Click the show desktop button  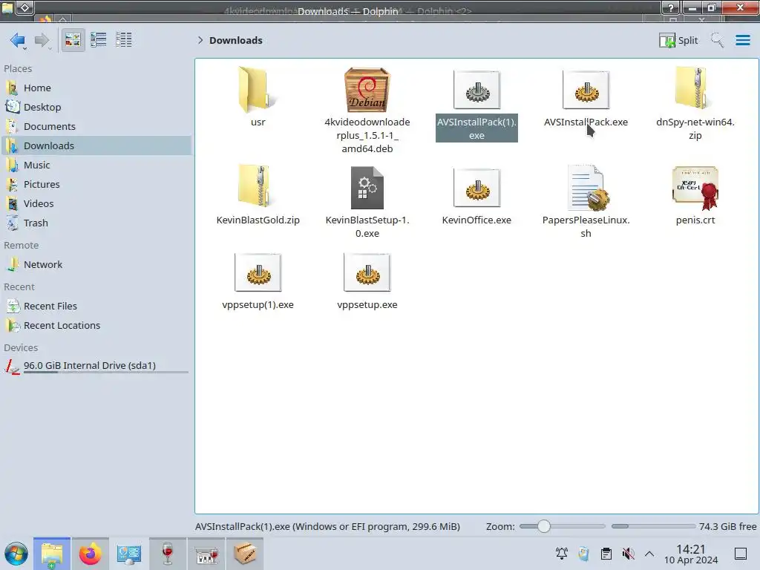click(x=741, y=554)
